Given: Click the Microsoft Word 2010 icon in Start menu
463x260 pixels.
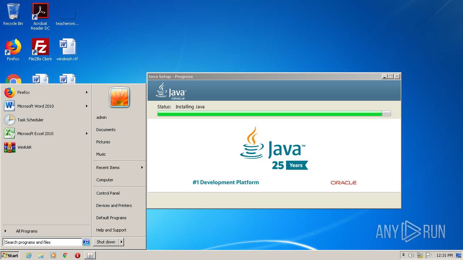Looking at the screenshot, I should point(10,106).
